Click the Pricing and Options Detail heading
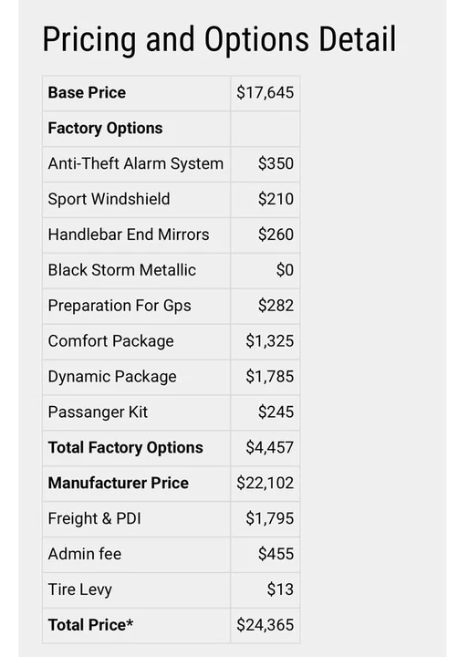458x657 pixels. 219,39
